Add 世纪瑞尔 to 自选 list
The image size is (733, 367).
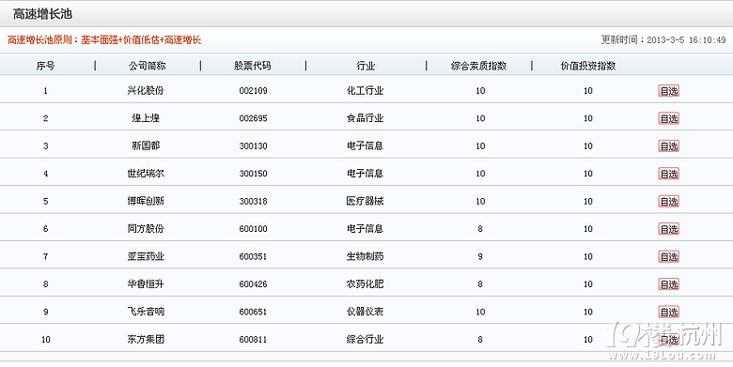click(668, 174)
